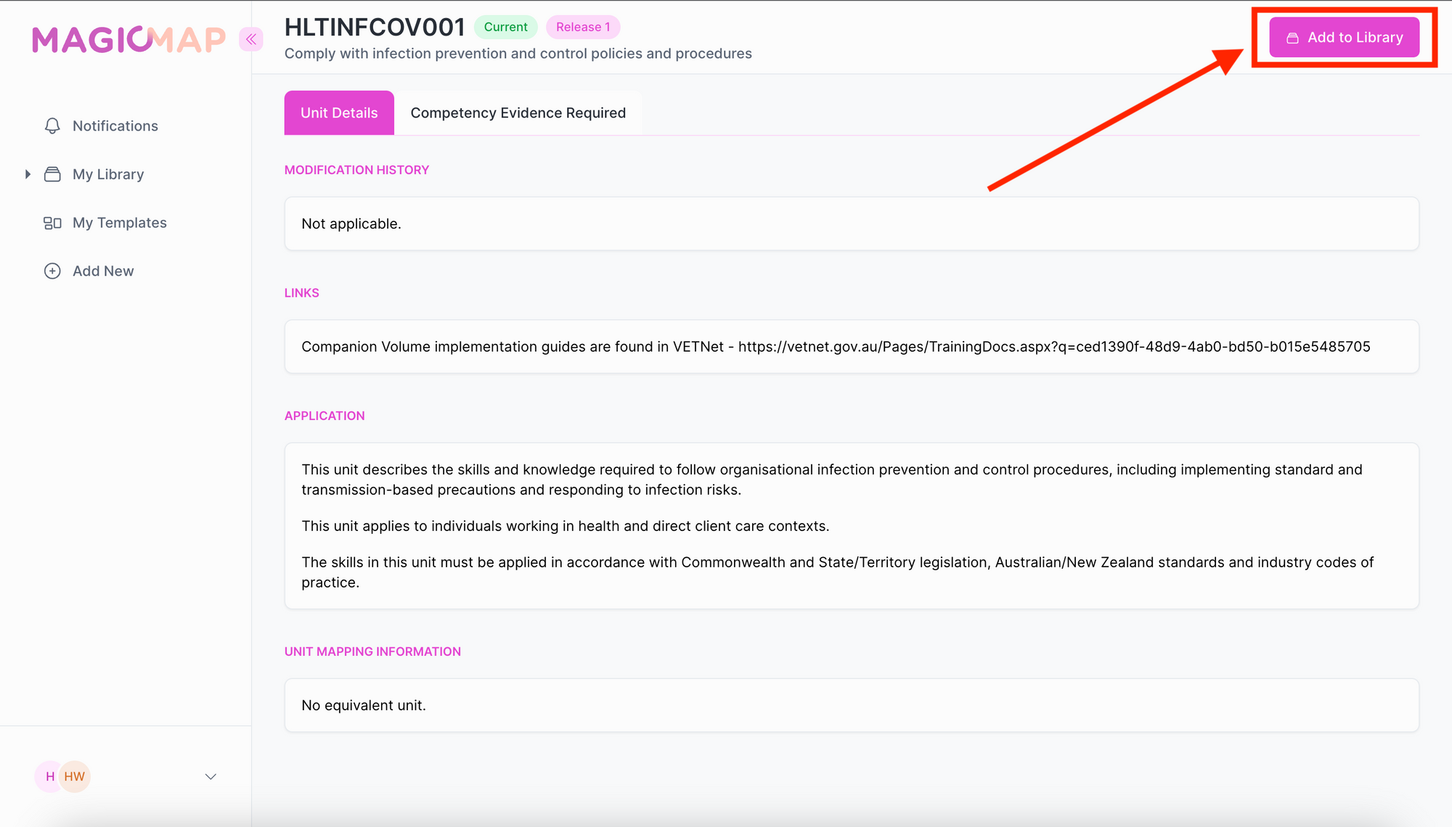Image resolution: width=1452 pixels, height=827 pixels.
Task: Click the VETNet companion volume link text
Action: point(1053,347)
